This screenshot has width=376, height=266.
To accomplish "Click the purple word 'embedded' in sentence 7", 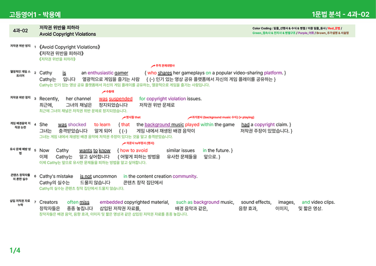I will (x=111, y=202).
